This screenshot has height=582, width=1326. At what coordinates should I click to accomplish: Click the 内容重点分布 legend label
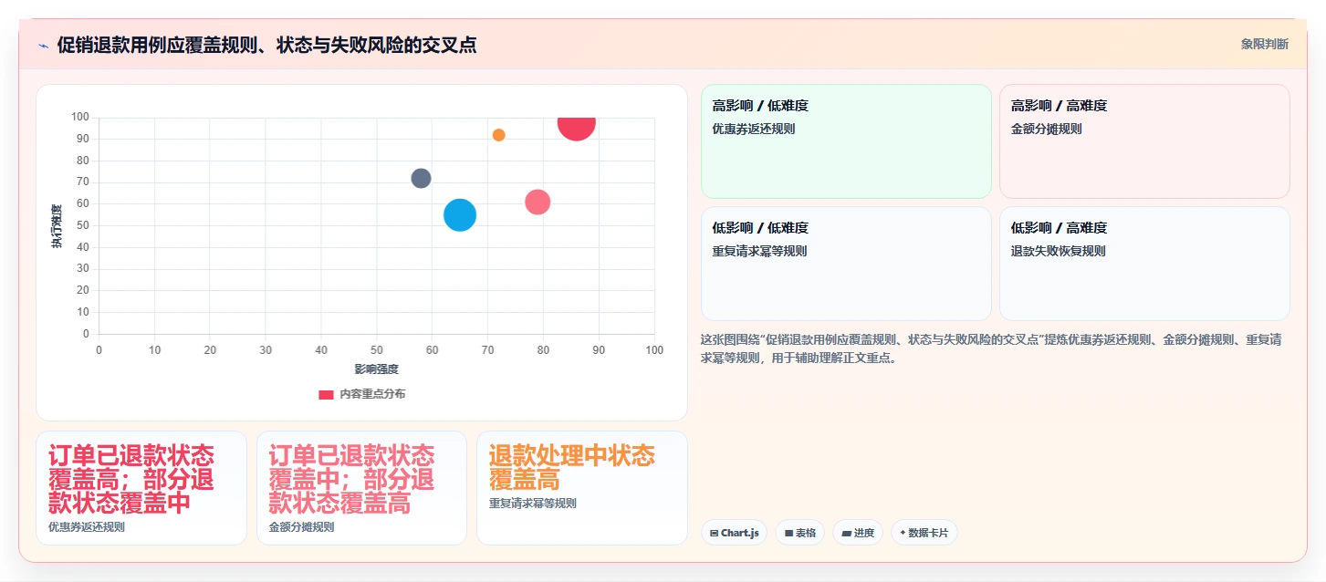[372, 394]
